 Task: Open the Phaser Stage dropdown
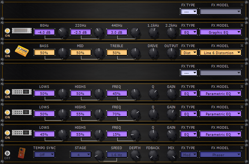coord(81,154)
